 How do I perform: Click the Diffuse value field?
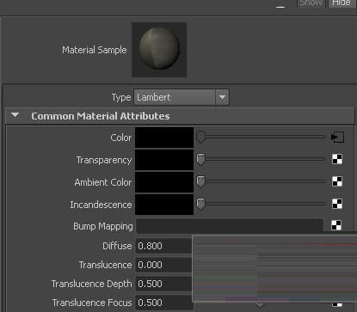(x=163, y=246)
